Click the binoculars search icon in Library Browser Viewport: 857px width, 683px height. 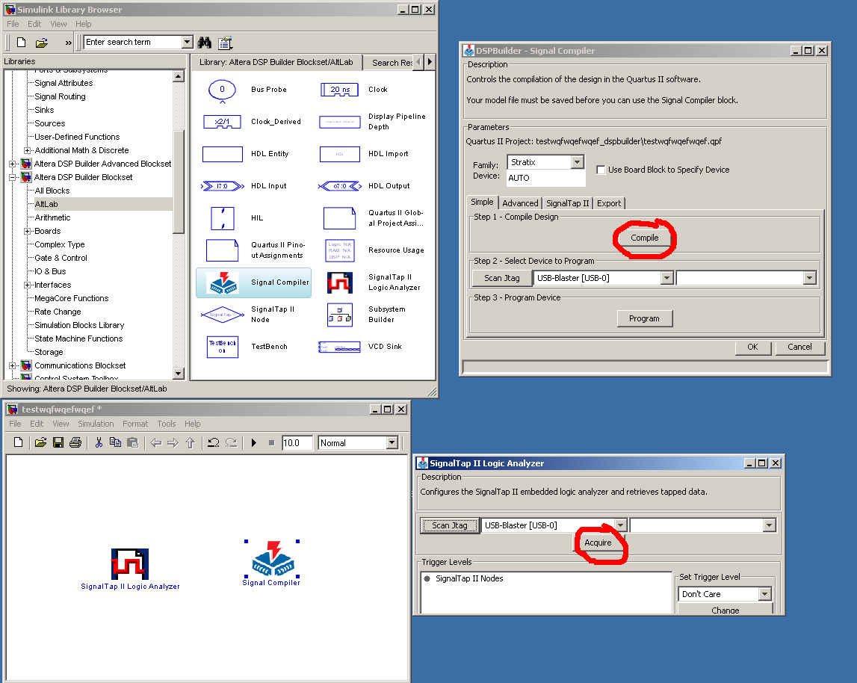click(205, 42)
